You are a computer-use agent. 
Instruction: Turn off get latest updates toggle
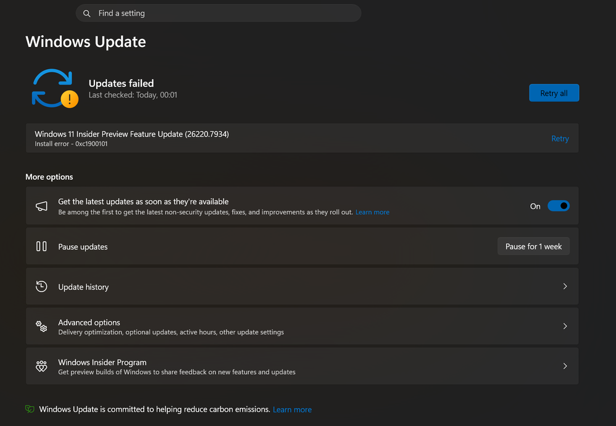point(558,206)
